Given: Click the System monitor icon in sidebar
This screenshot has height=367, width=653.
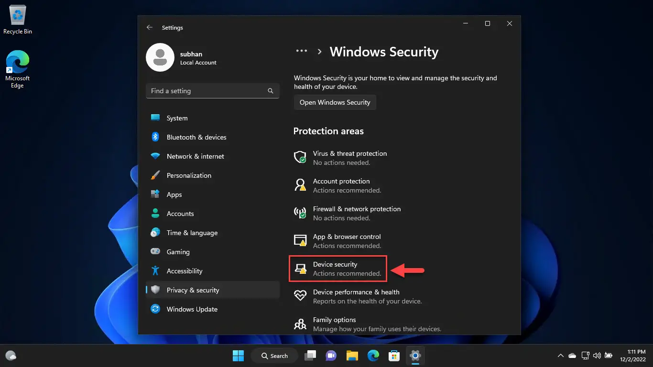Looking at the screenshot, I should click(155, 118).
